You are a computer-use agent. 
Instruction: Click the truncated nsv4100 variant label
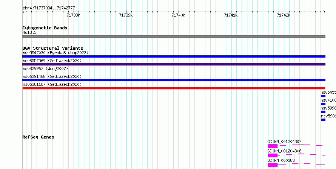328,100
